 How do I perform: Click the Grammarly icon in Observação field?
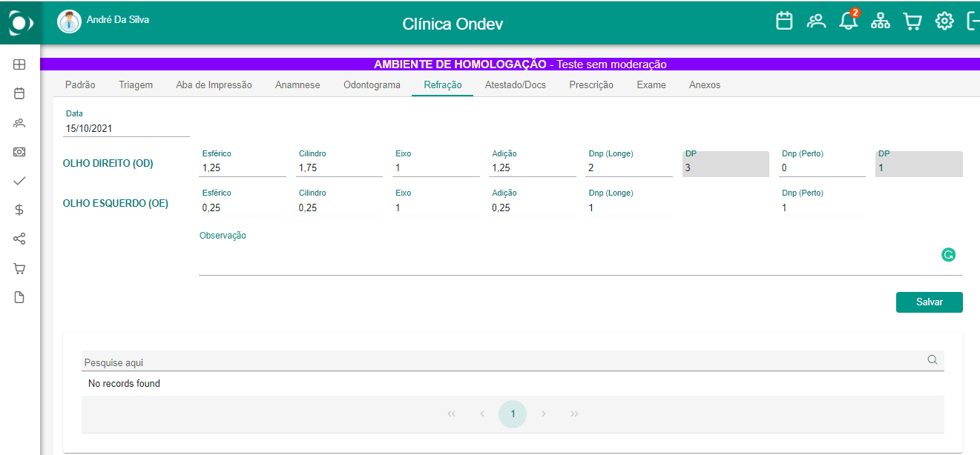click(x=948, y=255)
